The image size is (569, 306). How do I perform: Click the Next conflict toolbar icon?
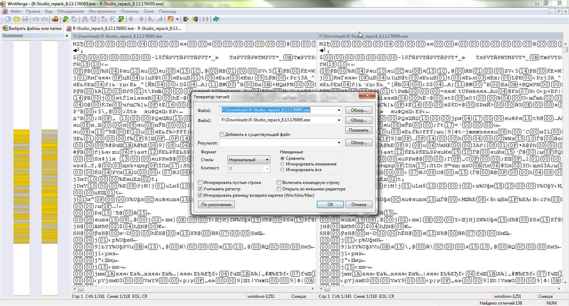point(85,19)
